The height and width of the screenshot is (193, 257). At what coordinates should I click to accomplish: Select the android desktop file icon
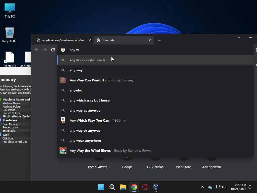26,59
